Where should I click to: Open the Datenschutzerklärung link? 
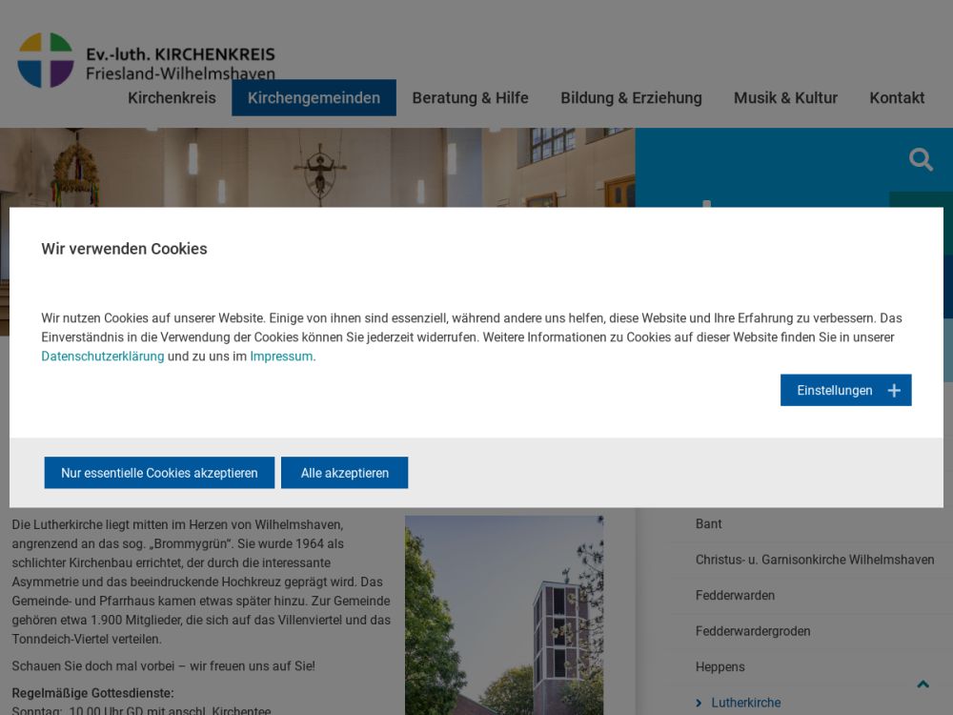coord(102,357)
